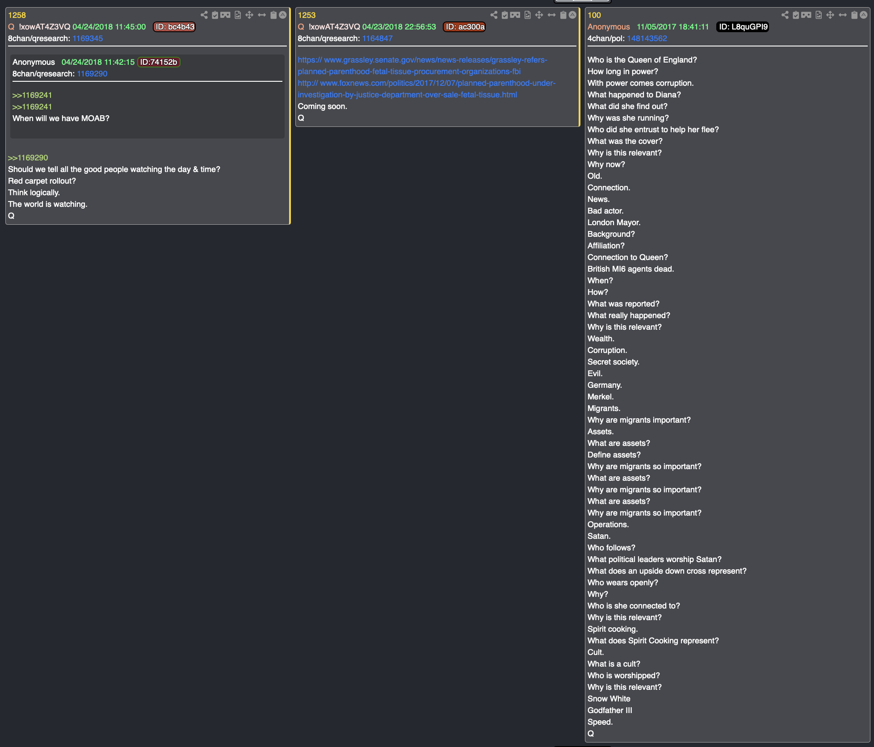874x747 pixels.
Task: Click the line 'Red carpet rollout?'
Action: pos(42,181)
